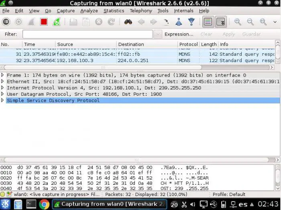The width and height of the screenshot is (281, 210).
Task: Sort packets by Info column header
Action: 246,44
